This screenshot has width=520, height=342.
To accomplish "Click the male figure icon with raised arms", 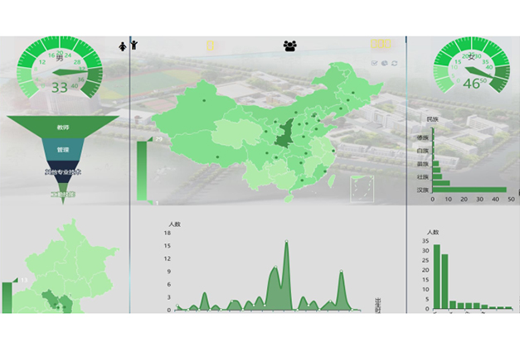I will (134, 45).
